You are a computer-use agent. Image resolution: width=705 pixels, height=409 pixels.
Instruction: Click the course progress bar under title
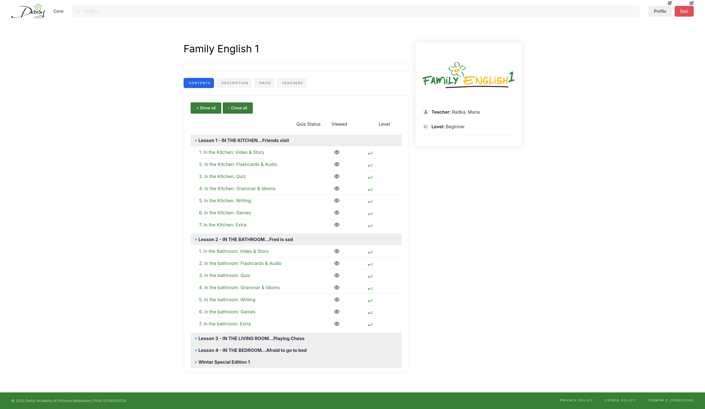coord(296,67)
